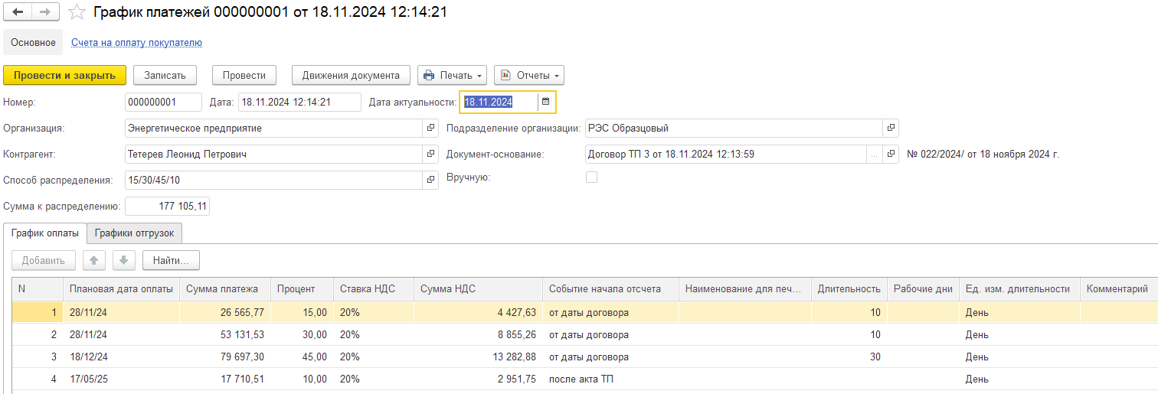This screenshot has width=1158, height=394.
Task: Switch to Графики отгрузок tab
Action: (x=134, y=233)
